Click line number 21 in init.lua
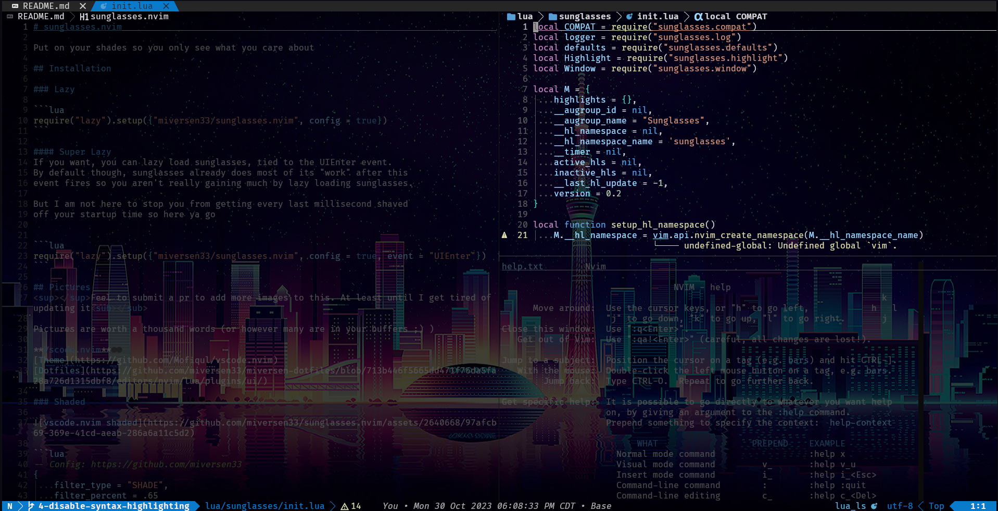The width and height of the screenshot is (998, 511). (x=522, y=235)
